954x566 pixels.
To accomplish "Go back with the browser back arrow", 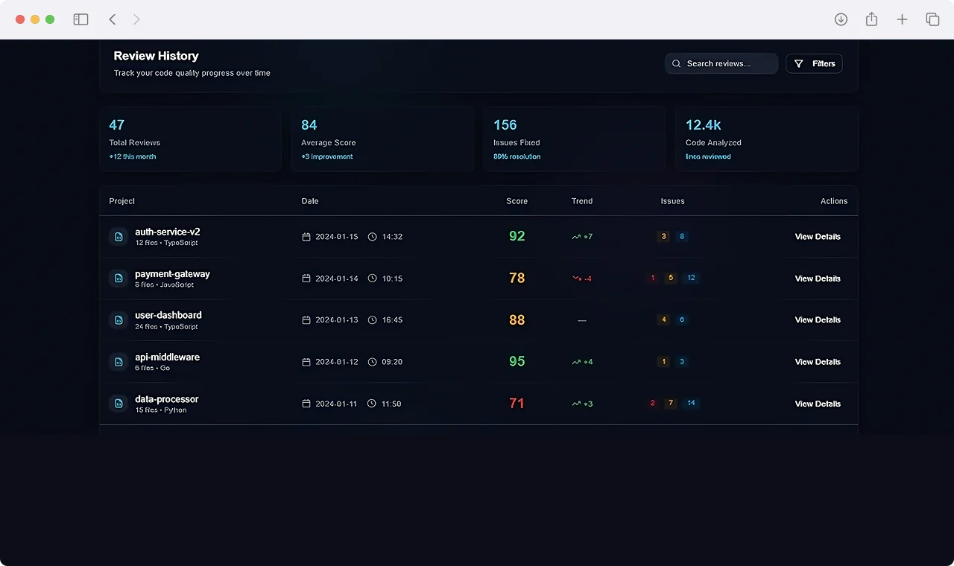I will tap(113, 19).
